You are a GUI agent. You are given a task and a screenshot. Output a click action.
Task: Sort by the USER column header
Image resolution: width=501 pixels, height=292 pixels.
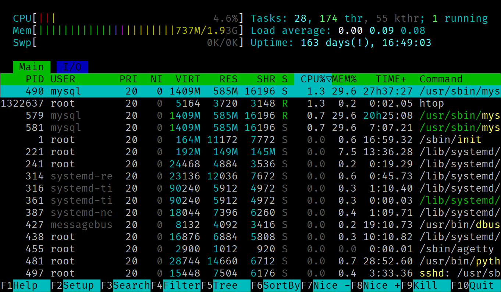[63, 79]
